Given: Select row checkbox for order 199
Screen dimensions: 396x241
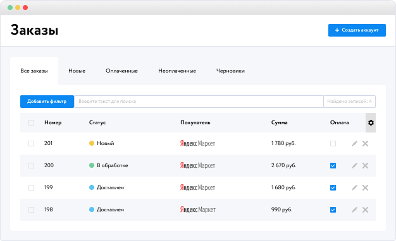Looking at the screenshot, I should 32,187.
